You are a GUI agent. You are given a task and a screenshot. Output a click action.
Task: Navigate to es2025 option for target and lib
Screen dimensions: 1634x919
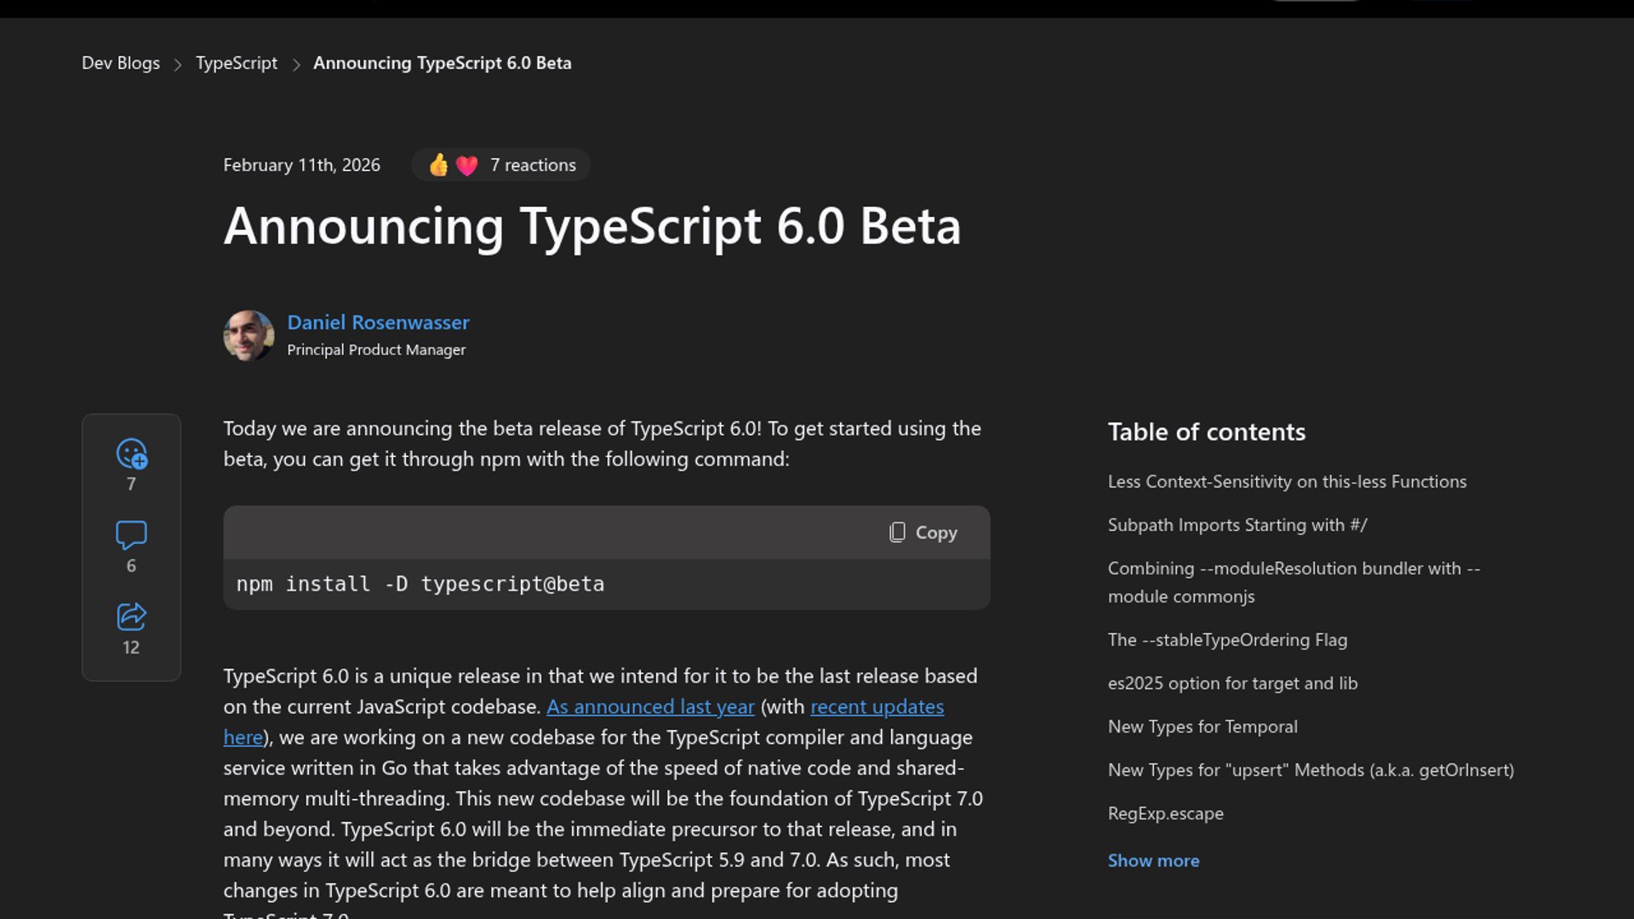(1232, 683)
